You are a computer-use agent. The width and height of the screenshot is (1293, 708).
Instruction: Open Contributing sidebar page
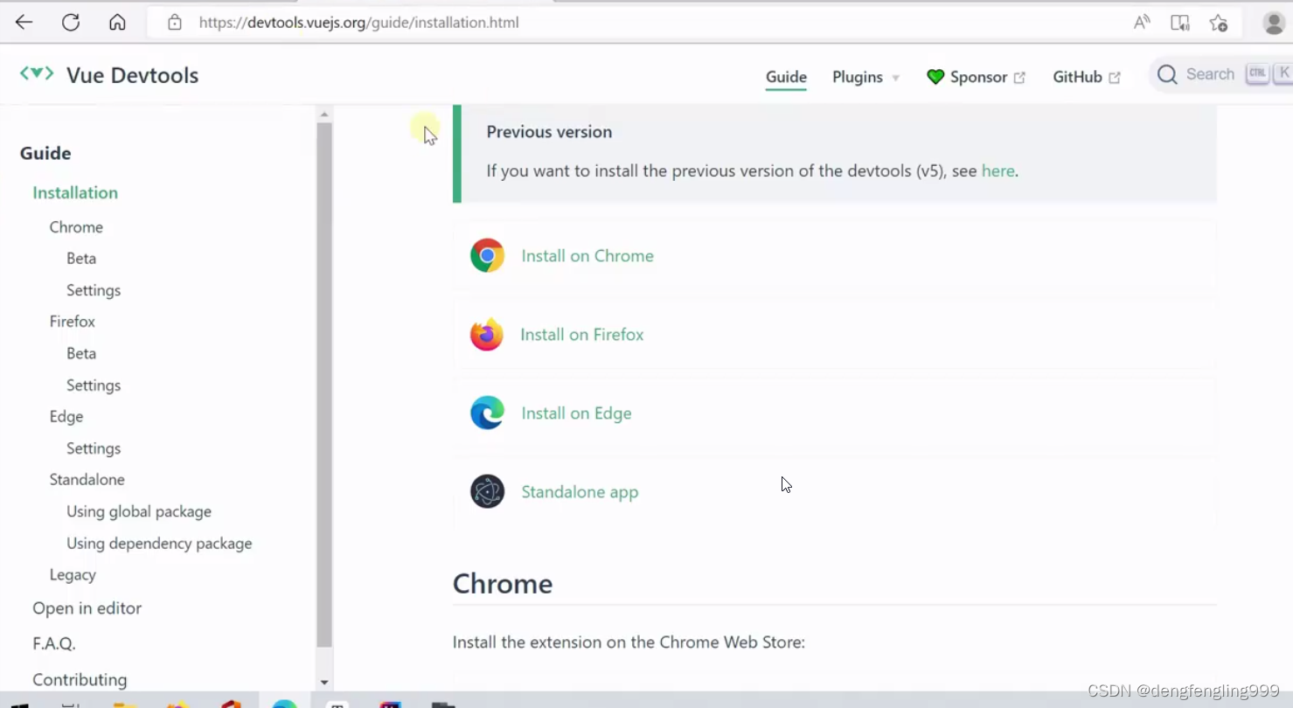click(x=80, y=680)
